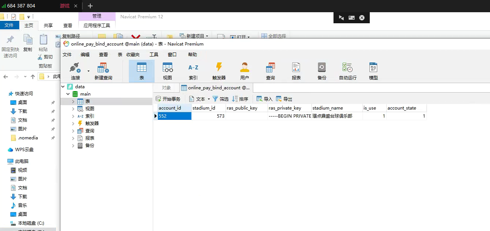Open 触发器 (Trigger) lightning toolbar icon
Screen dimensions: 490x231
(x=219, y=71)
